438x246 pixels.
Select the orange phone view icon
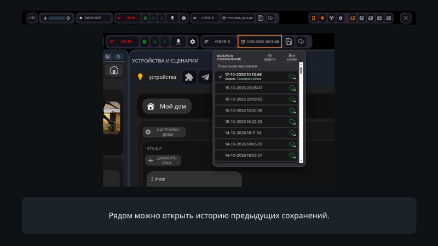tap(313, 18)
